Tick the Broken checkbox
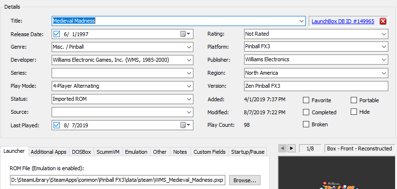 306,124
